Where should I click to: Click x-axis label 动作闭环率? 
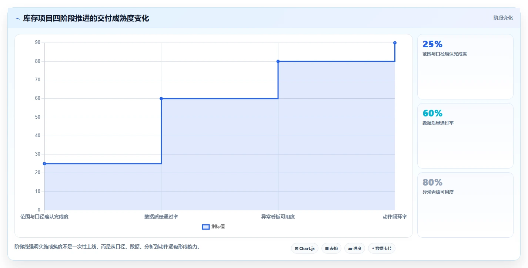395,217
